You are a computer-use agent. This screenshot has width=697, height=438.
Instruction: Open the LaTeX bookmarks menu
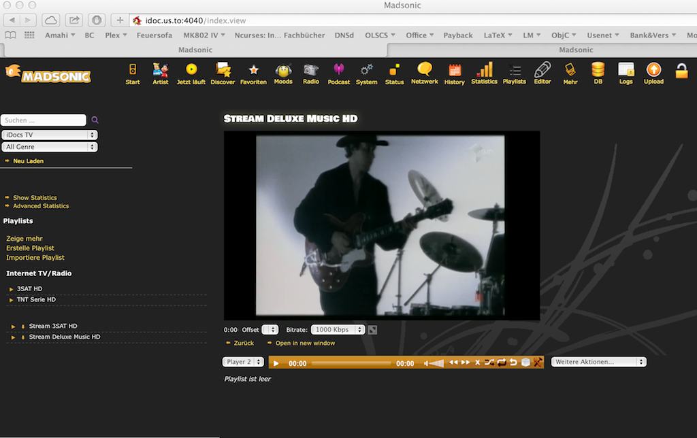pyautogui.click(x=498, y=35)
